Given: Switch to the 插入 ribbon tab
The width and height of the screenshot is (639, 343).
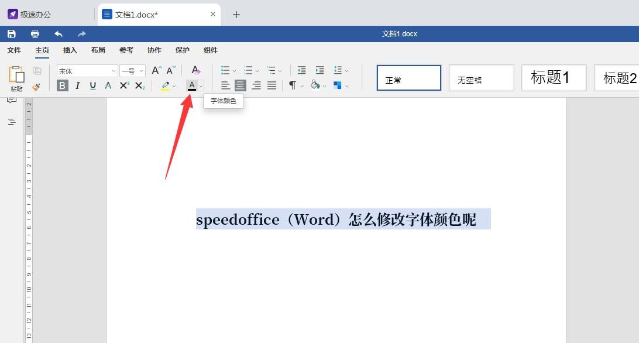Looking at the screenshot, I should coord(70,50).
